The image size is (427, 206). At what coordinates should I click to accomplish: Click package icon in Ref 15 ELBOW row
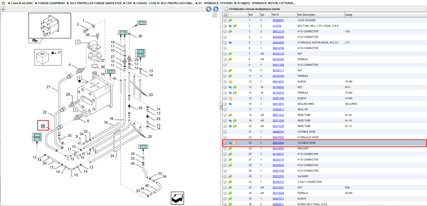pos(230,99)
